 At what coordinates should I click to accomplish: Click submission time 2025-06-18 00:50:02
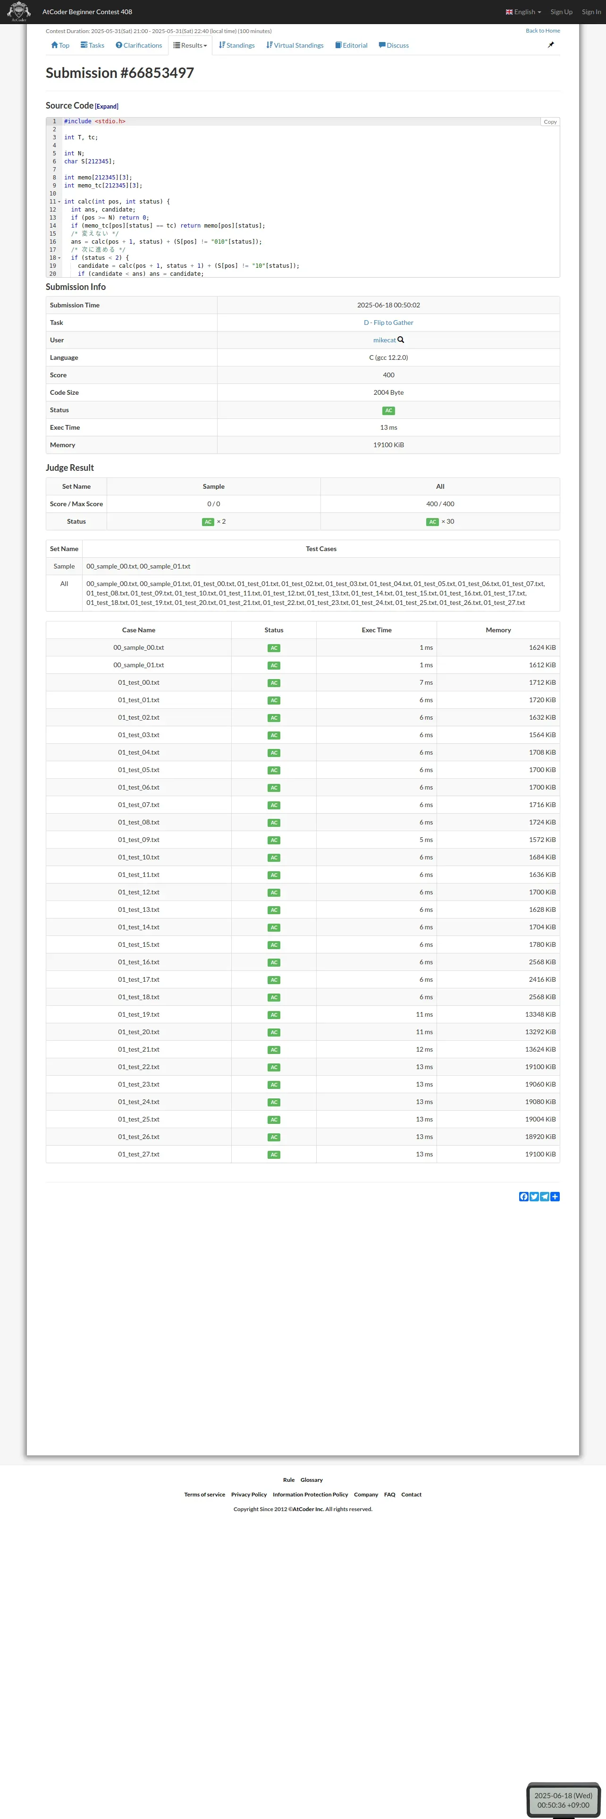[389, 305]
